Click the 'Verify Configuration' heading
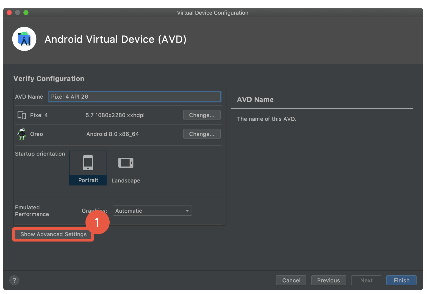 49,79
